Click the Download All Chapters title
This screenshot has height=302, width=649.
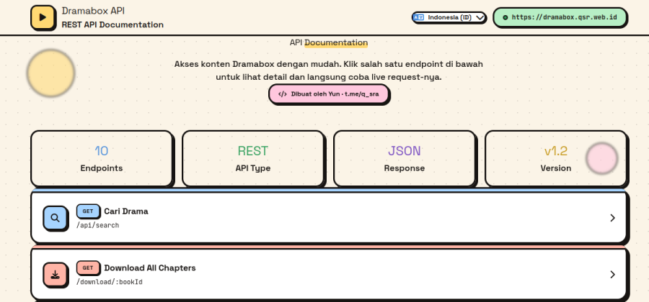click(150, 267)
